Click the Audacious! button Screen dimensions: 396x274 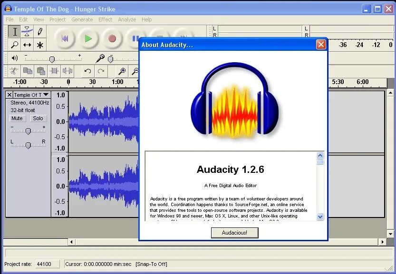click(235, 233)
